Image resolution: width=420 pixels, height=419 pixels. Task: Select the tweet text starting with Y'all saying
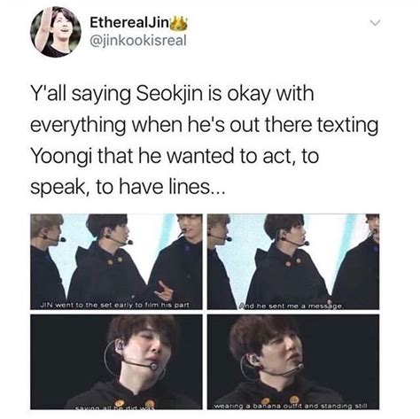click(204, 140)
